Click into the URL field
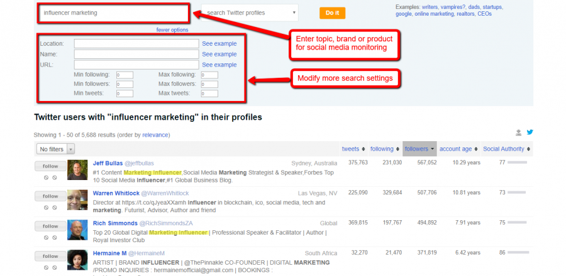Screen dimensions: 566x276 tap(136, 65)
